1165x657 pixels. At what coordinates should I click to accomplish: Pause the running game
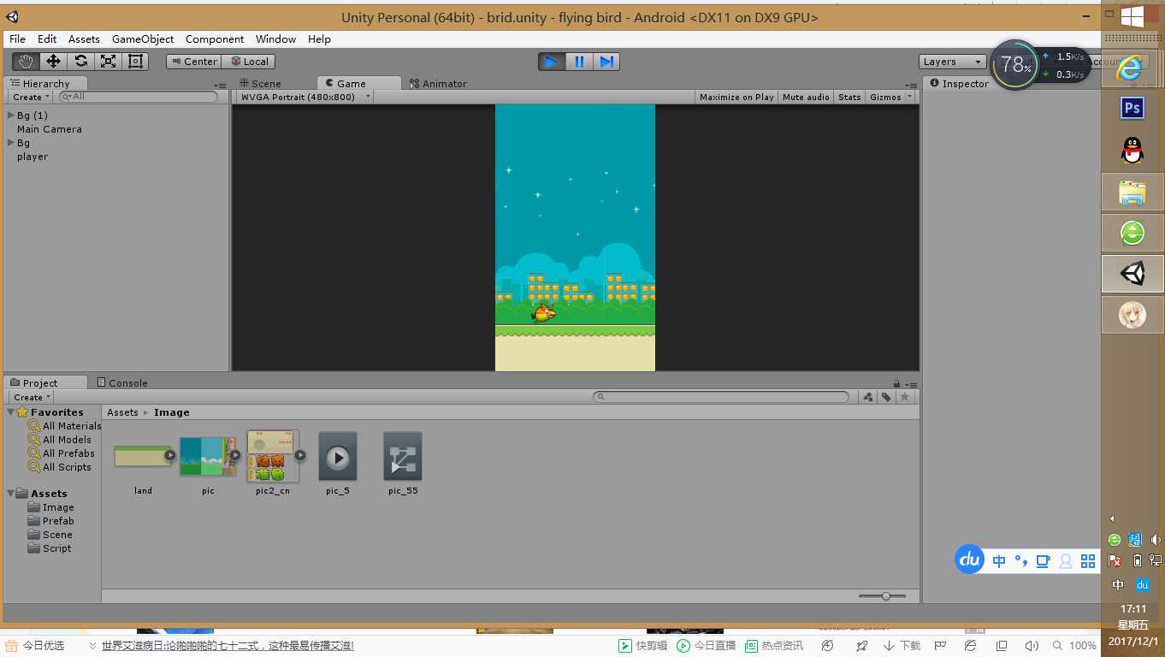tap(579, 62)
